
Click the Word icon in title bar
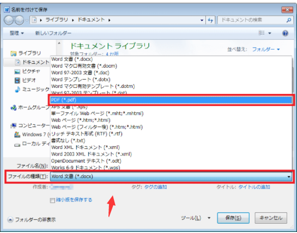point(7,9)
